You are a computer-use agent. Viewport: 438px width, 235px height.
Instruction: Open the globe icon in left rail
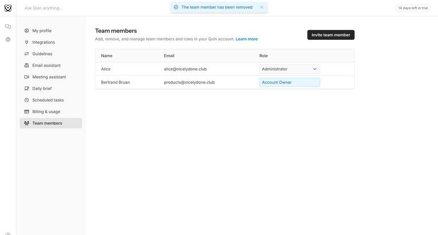tap(8, 39)
